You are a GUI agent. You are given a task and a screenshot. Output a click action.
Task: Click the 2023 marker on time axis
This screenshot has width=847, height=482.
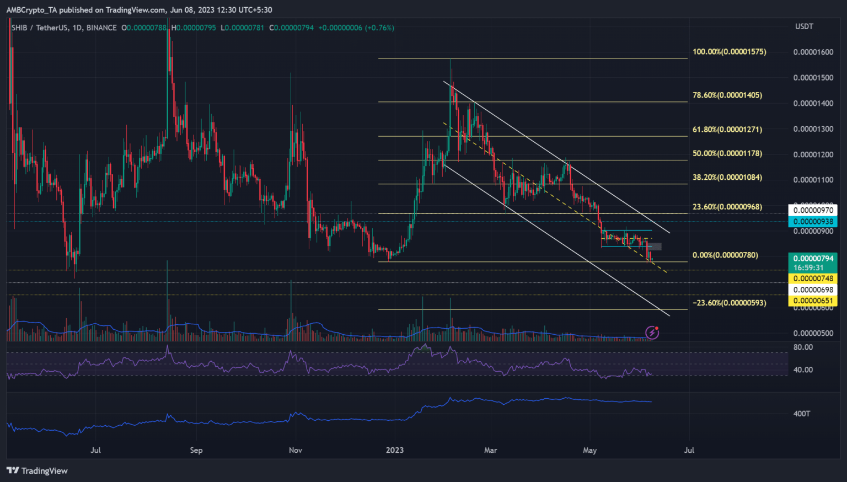click(x=394, y=450)
